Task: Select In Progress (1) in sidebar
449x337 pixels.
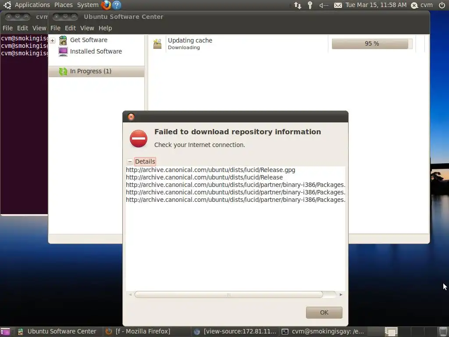Action: (x=96, y=72)
